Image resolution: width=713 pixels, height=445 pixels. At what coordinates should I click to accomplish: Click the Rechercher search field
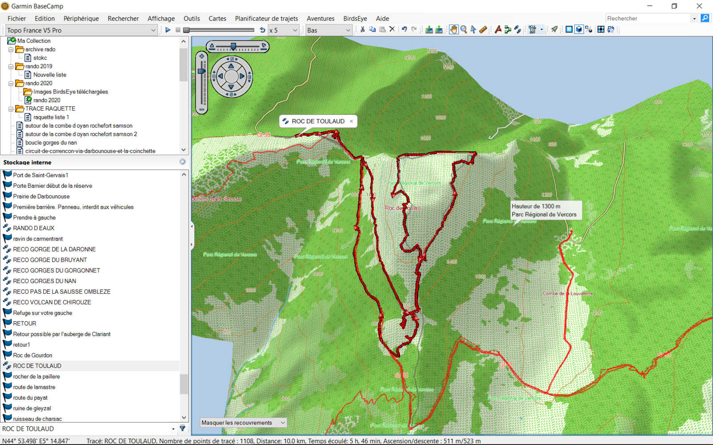click(x=647, y=18)
